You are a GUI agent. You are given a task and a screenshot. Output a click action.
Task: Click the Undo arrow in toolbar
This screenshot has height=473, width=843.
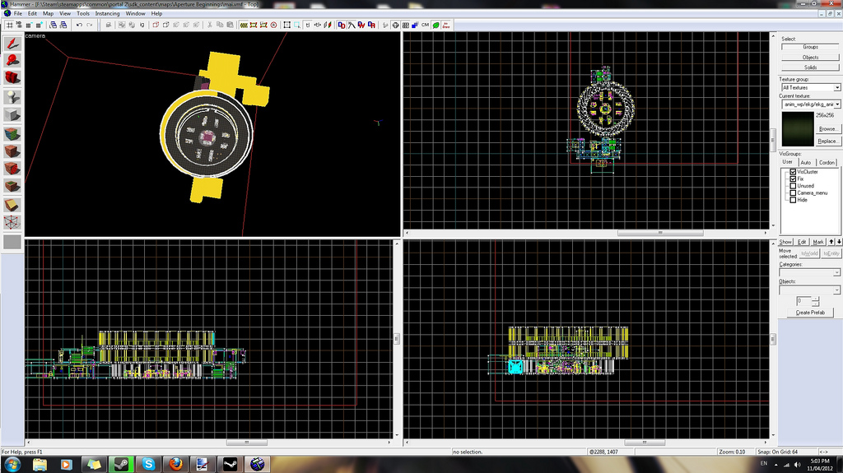click(80, 26)
